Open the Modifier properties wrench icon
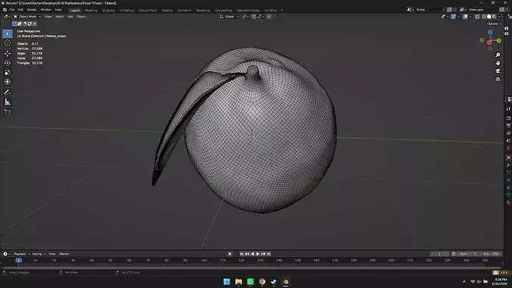Image resolution: width=512 pixels, height=288 pixels. (x=508, y=165)
